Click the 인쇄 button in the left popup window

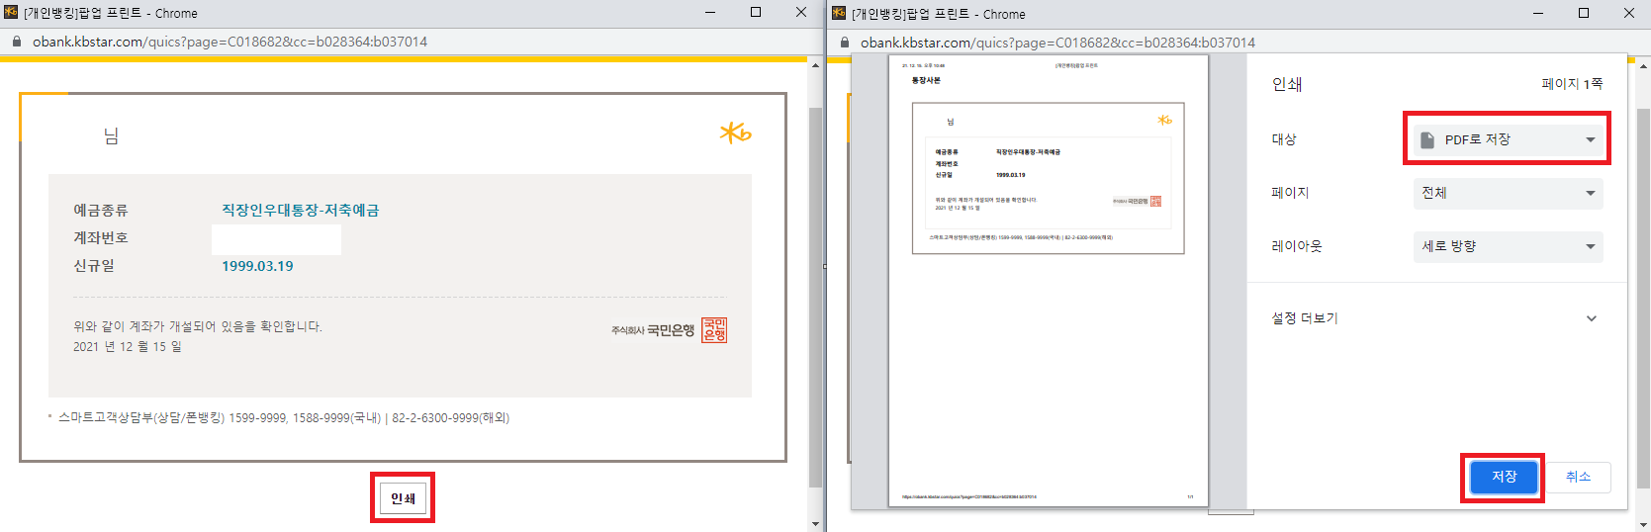pyautogui.click(x=403, y=498)
